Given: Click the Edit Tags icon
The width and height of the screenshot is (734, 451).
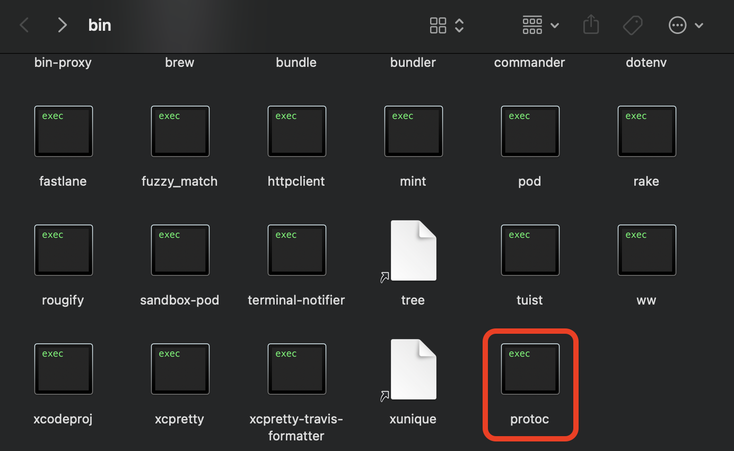Looking at the screenshot, I should [633, 25].
